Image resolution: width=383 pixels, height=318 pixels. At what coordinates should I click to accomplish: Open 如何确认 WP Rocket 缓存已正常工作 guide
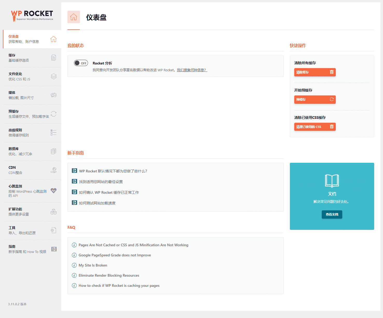tap(109, 192)
